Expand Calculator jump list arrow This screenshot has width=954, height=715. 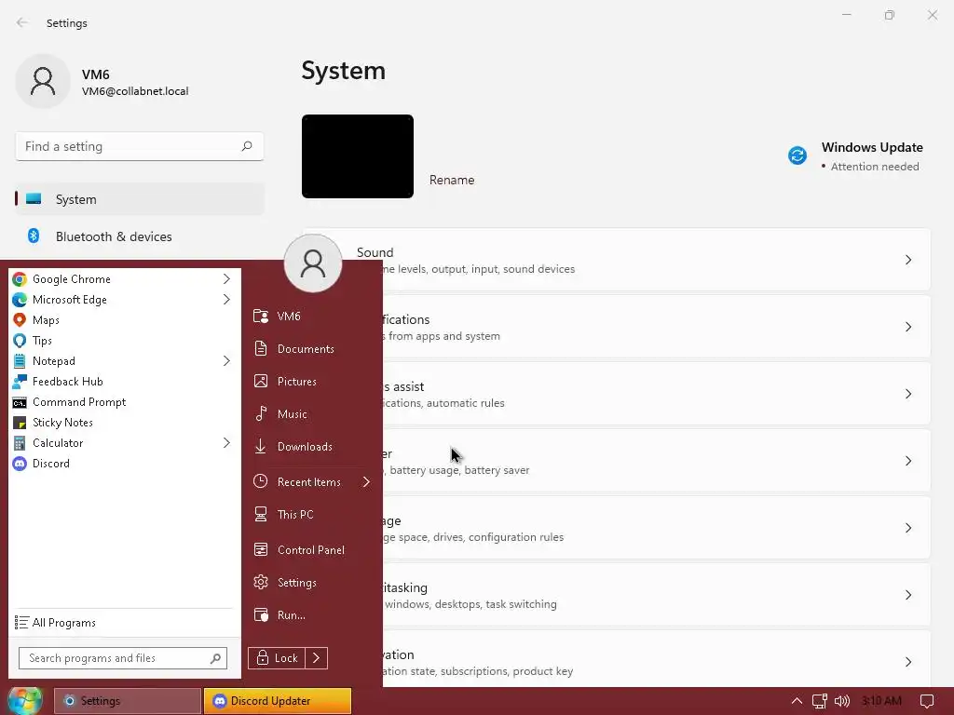(x=226, y=442)
